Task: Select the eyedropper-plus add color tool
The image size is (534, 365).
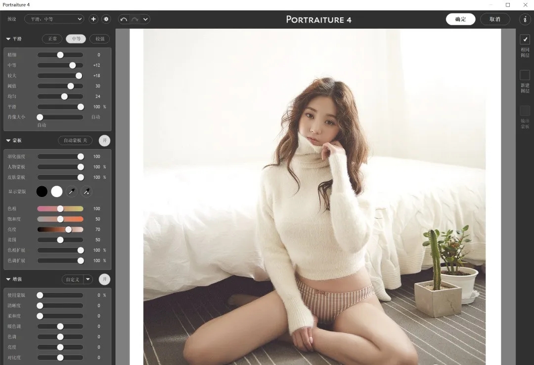Action: point(86,192)
